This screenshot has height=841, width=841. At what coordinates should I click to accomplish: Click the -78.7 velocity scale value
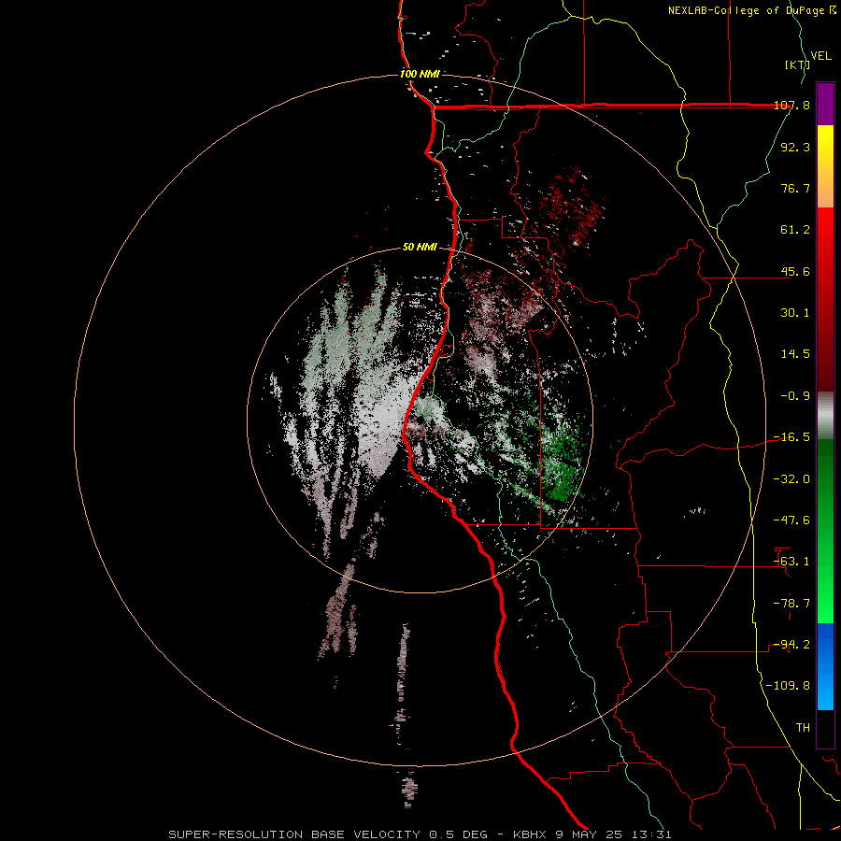point(791,604)
